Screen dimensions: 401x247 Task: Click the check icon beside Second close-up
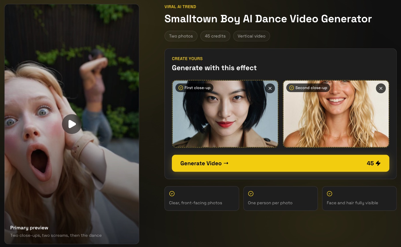(291, 88)
